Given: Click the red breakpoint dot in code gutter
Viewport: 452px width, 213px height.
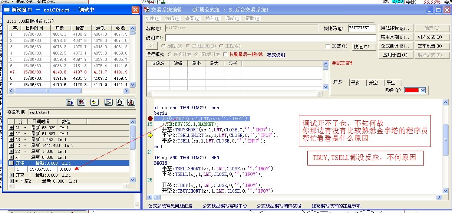Looking at the screenshot, I should pyautogui.click(x=150, y=118).
